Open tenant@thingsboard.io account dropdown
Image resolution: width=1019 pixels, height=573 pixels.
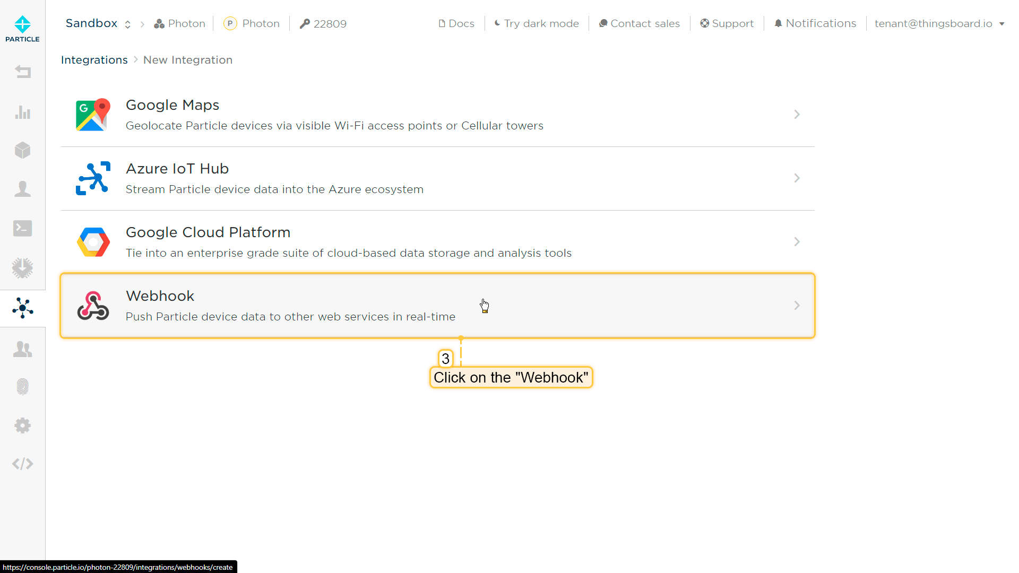(x=939, y=23)
